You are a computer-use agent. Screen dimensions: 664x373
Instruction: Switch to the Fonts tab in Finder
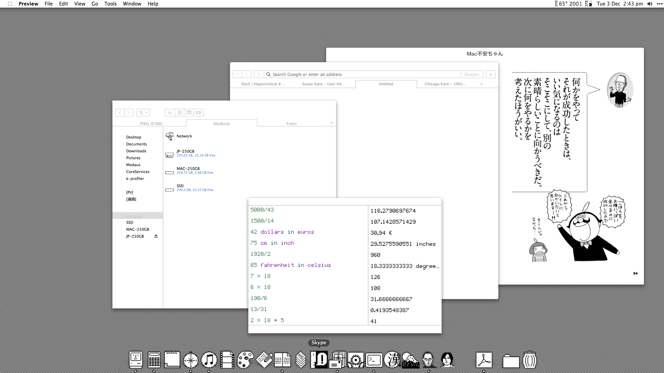coord(292,124)
